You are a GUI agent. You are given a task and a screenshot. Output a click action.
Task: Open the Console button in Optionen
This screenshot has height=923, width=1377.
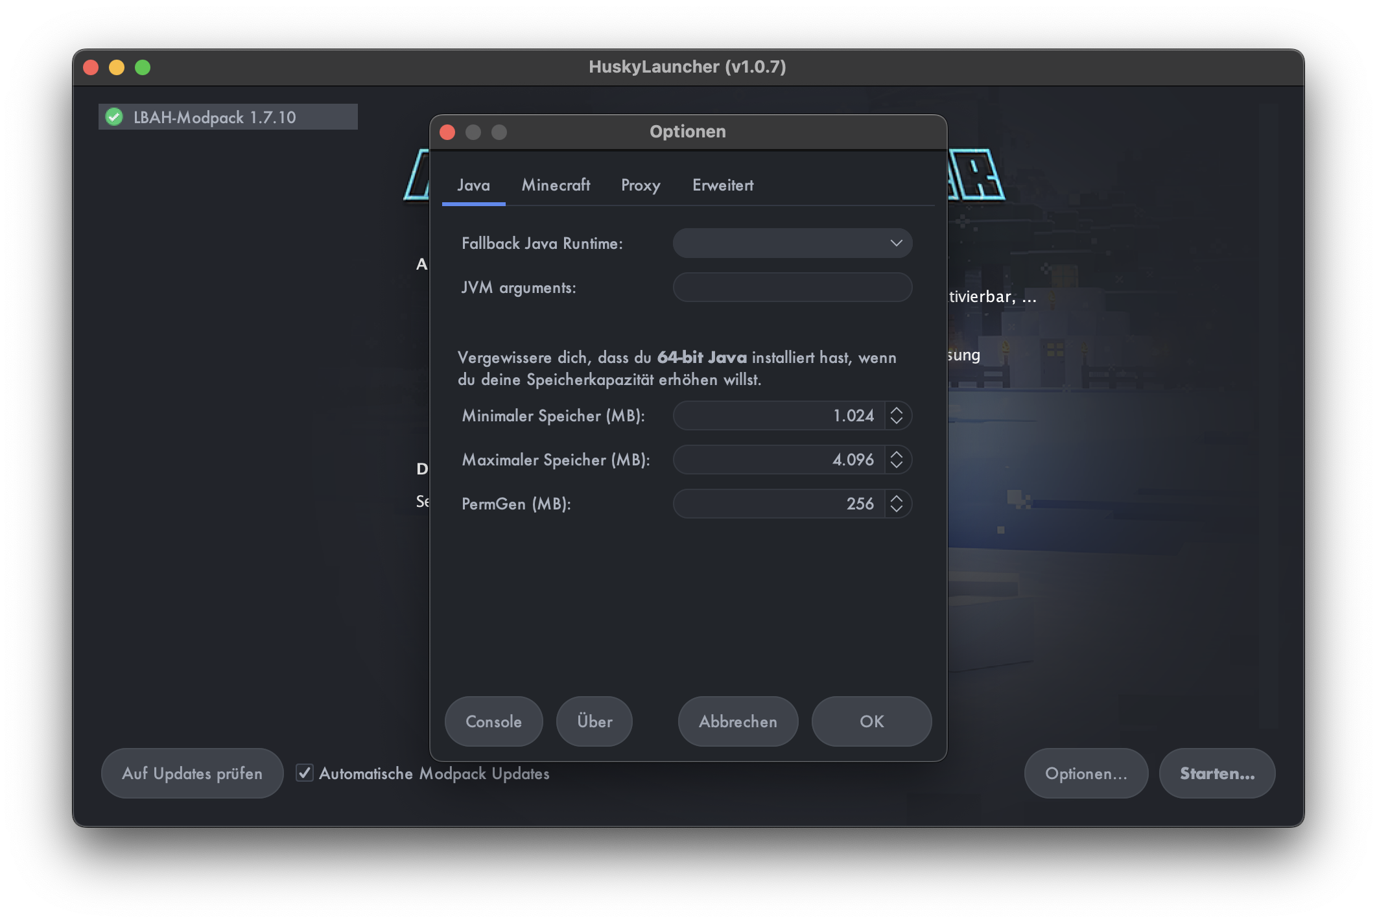493,721
